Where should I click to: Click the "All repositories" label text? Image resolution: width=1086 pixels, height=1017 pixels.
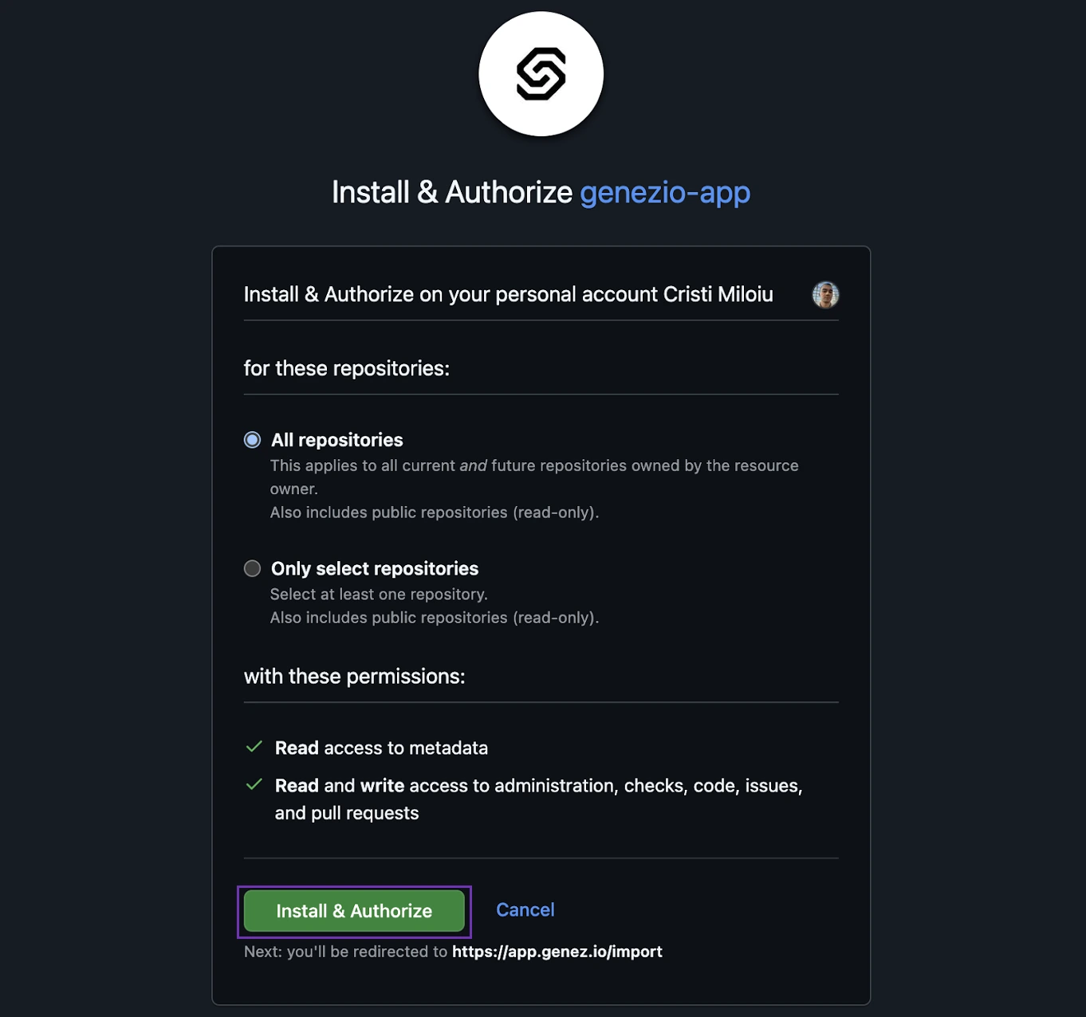[x=337, y=440]
